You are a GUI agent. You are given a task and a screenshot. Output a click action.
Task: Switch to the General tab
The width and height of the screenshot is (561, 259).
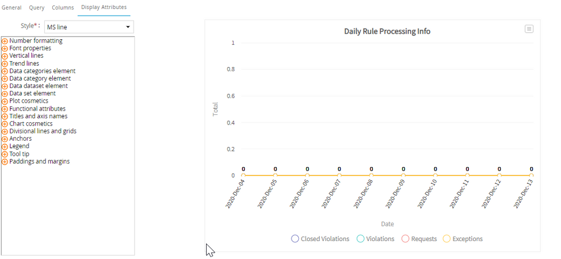(x=12, y=8)
